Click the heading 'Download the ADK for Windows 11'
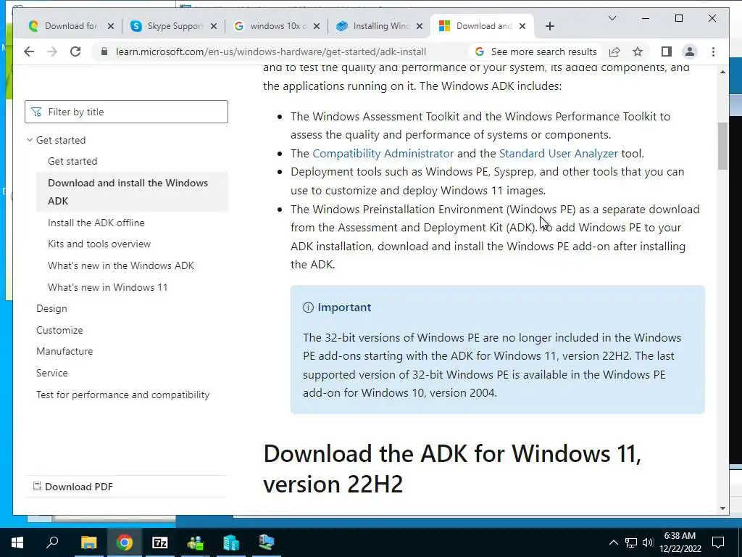 [x=452, y=469]
